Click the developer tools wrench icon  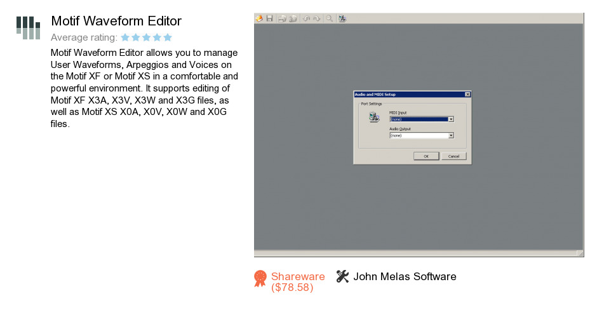click(342, 276)
